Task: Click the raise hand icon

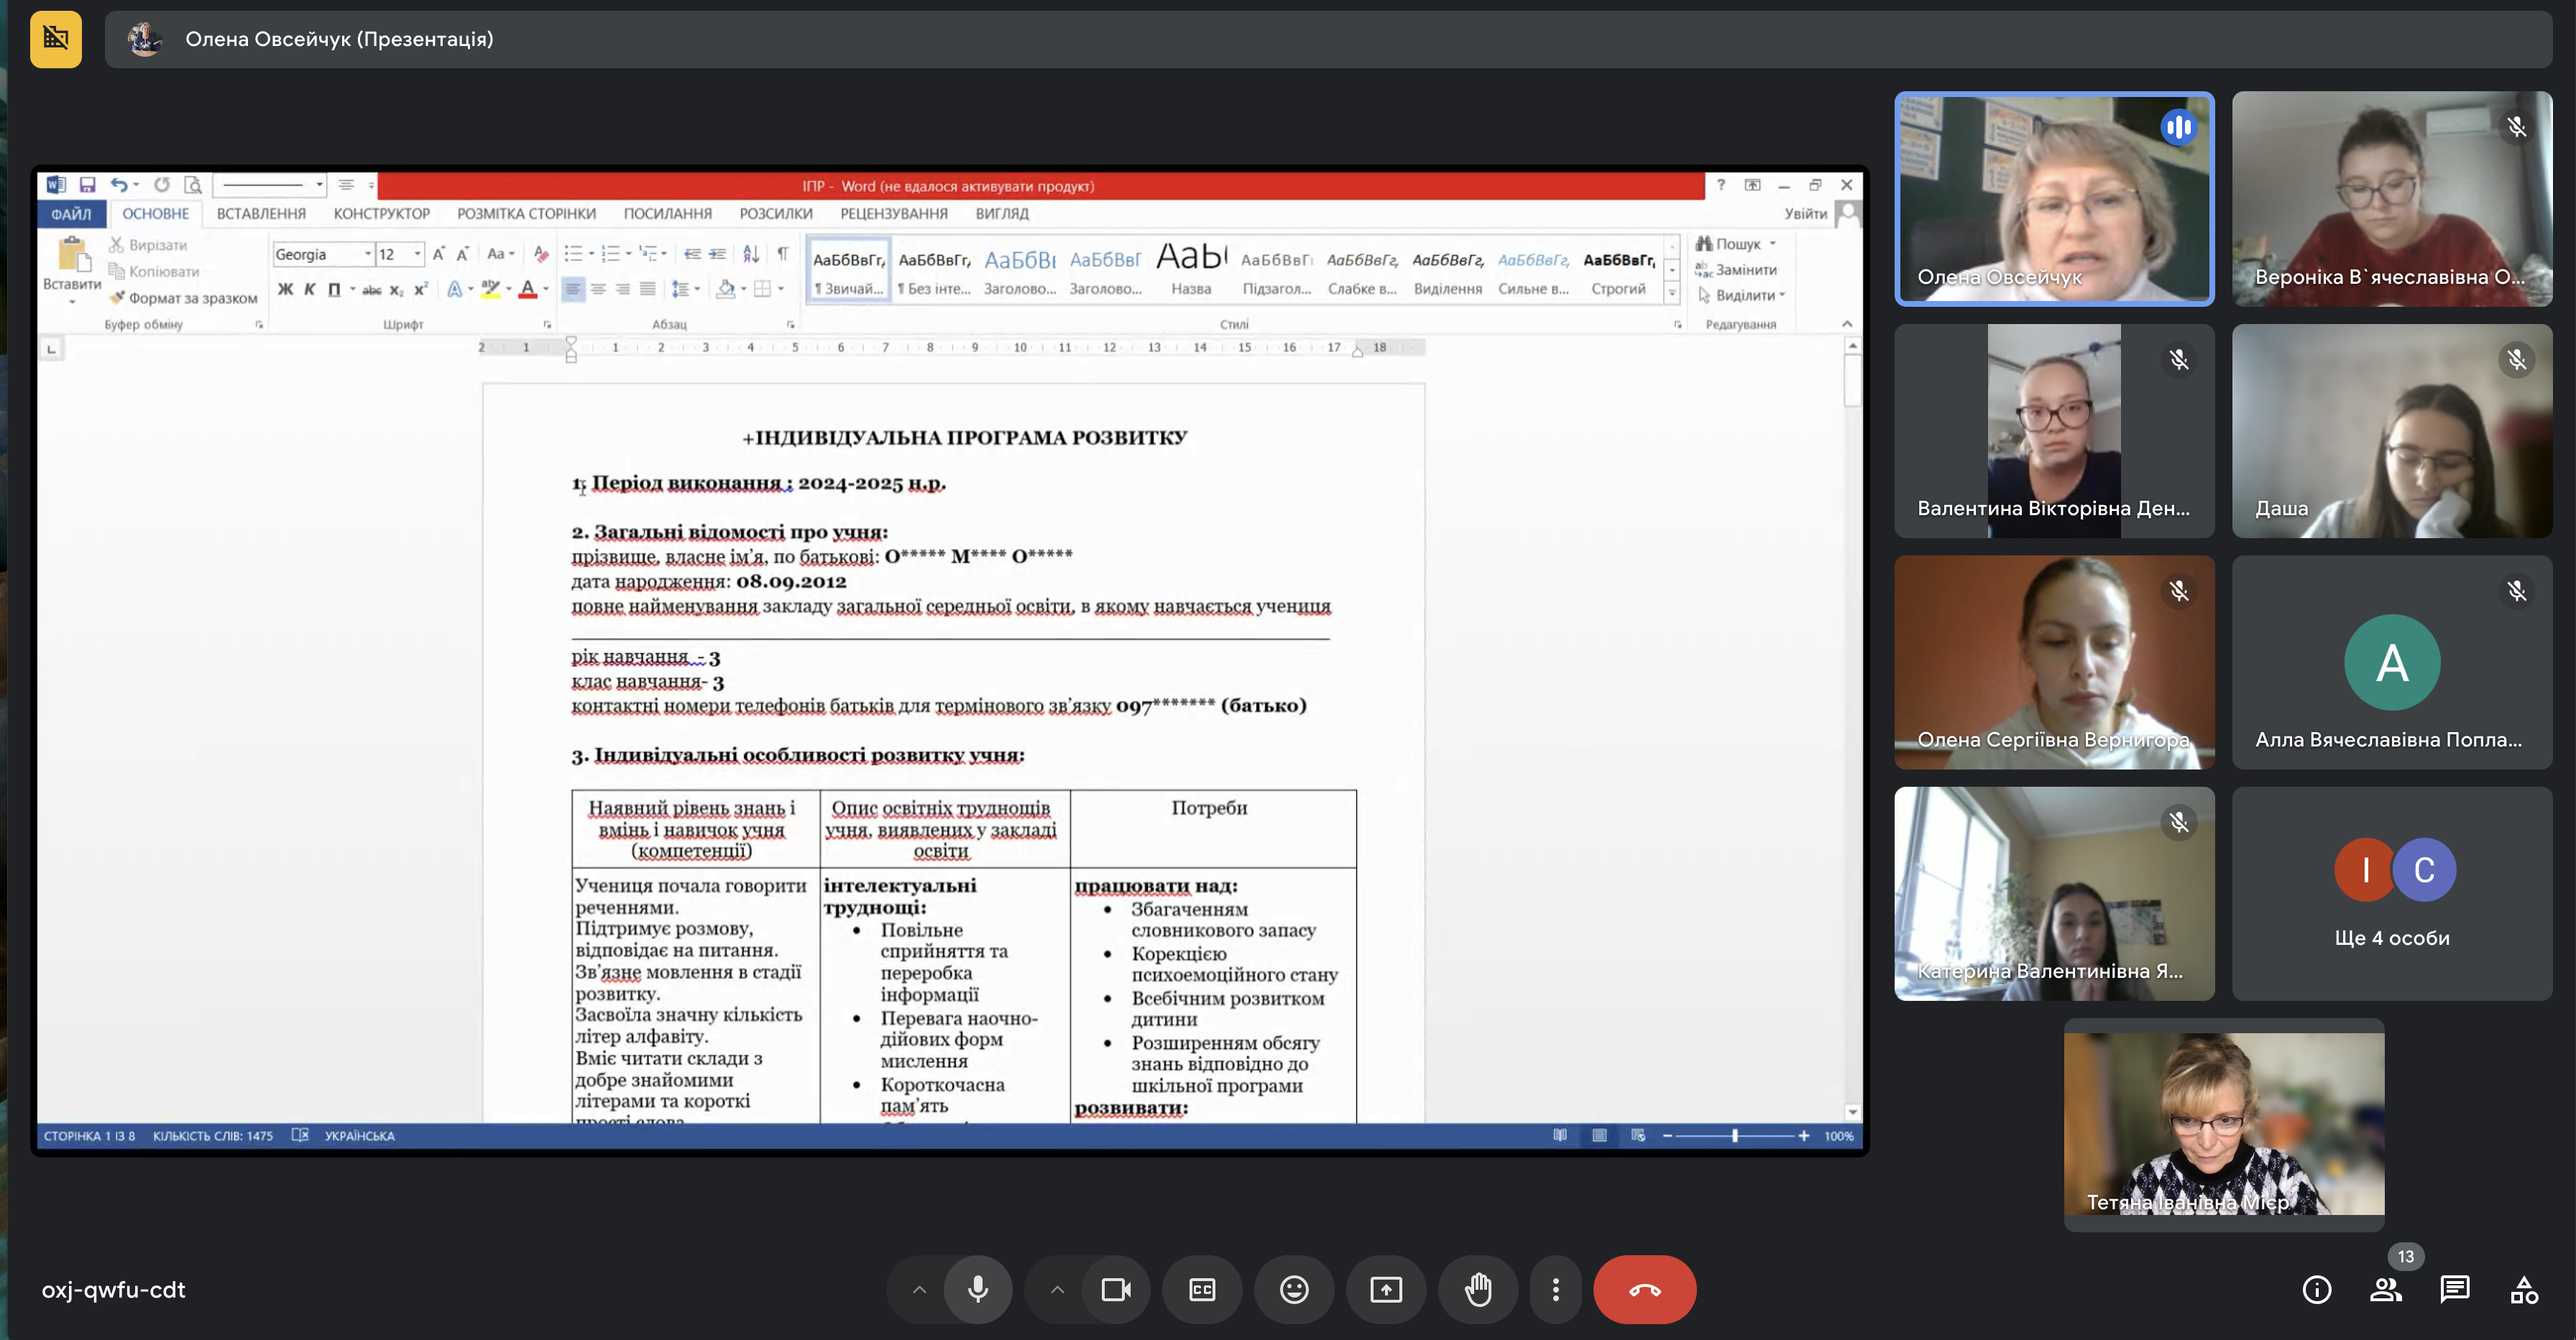Action: [1478, 1289]
